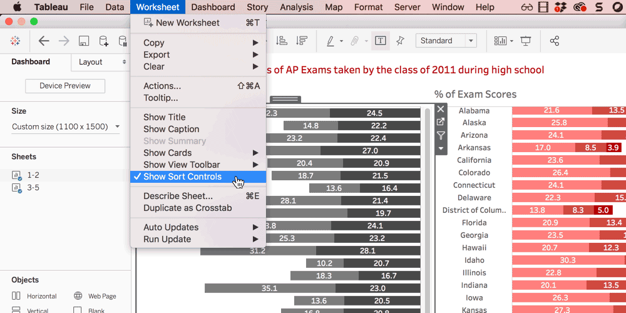Select sheet 1-2 in Sheets list
This screenshot has height=313, width=626.
tap(66, 175)
